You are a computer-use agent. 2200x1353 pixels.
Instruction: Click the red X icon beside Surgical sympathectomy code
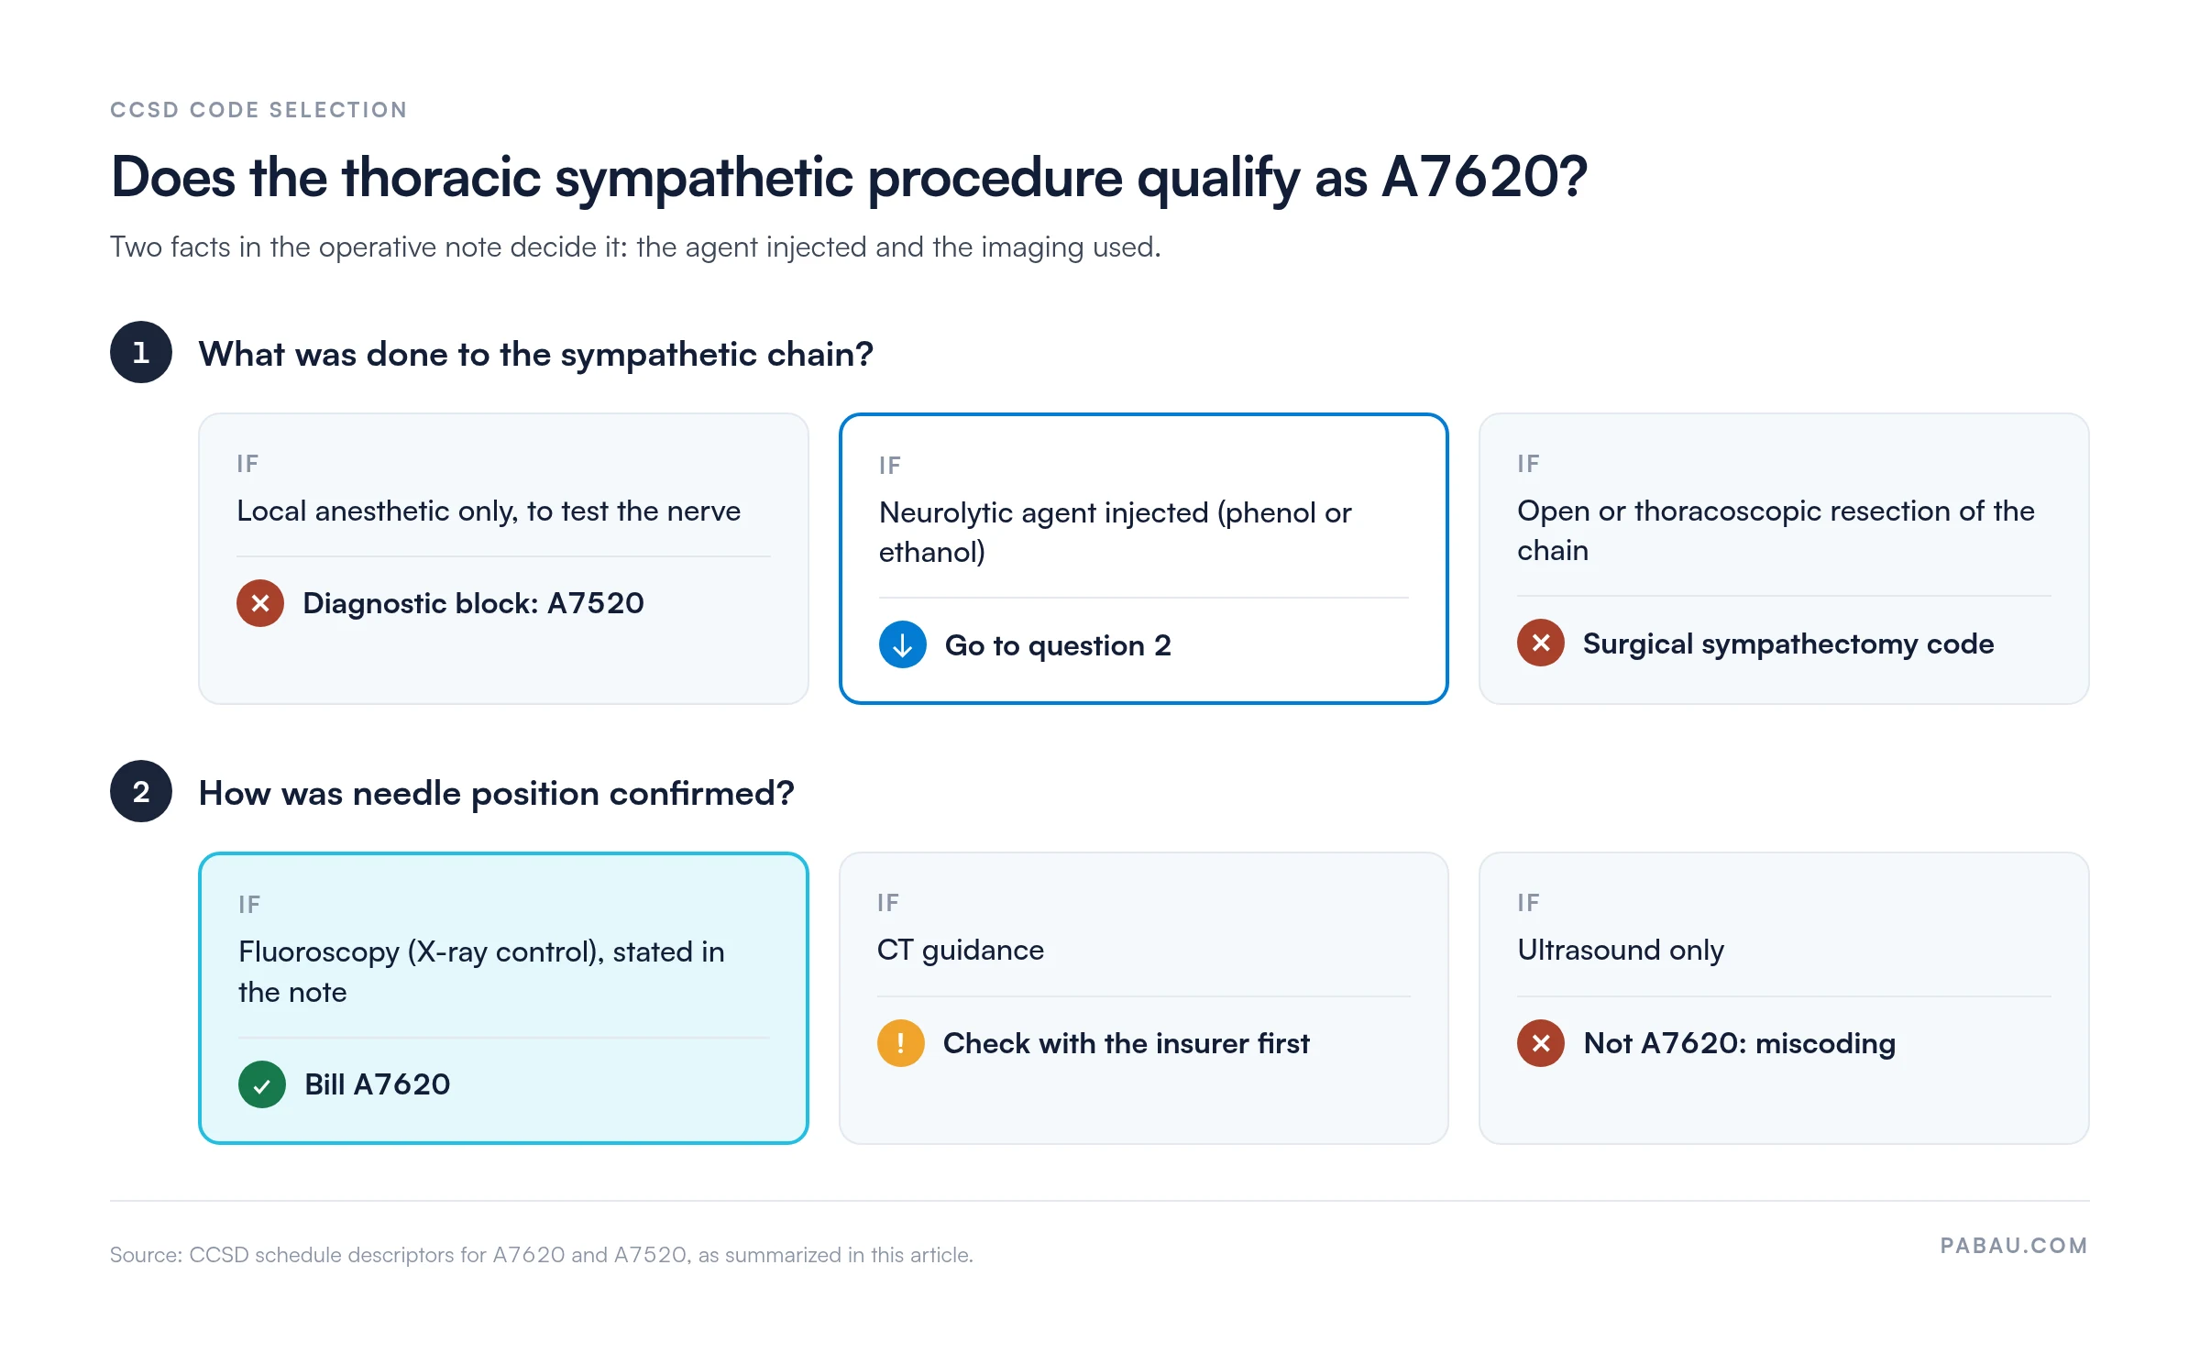(x=1541, y=643)
